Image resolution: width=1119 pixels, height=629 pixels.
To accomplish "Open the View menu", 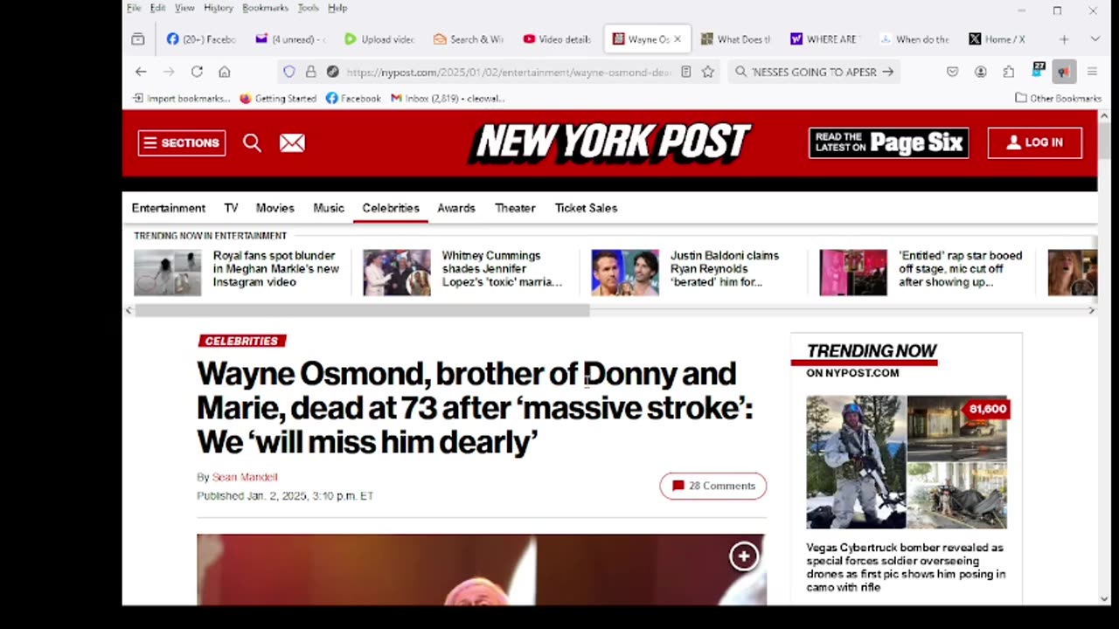I will tap(184, 8).
